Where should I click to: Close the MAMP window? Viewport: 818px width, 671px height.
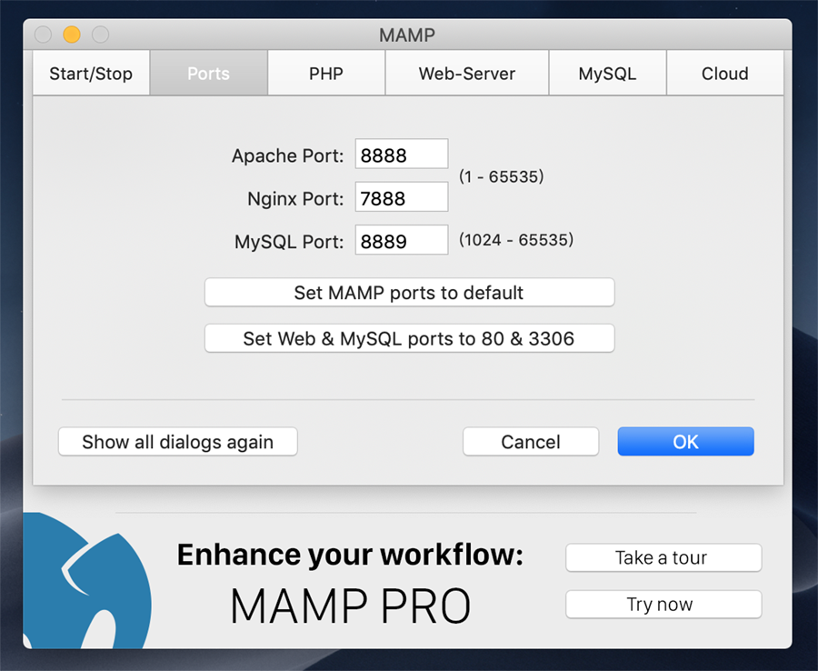(x=42, y=35)
